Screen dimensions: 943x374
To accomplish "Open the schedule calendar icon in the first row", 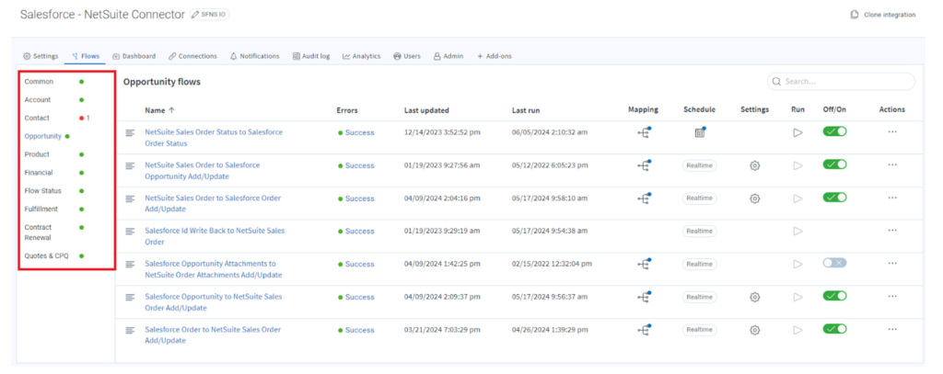I will (699, 132).
